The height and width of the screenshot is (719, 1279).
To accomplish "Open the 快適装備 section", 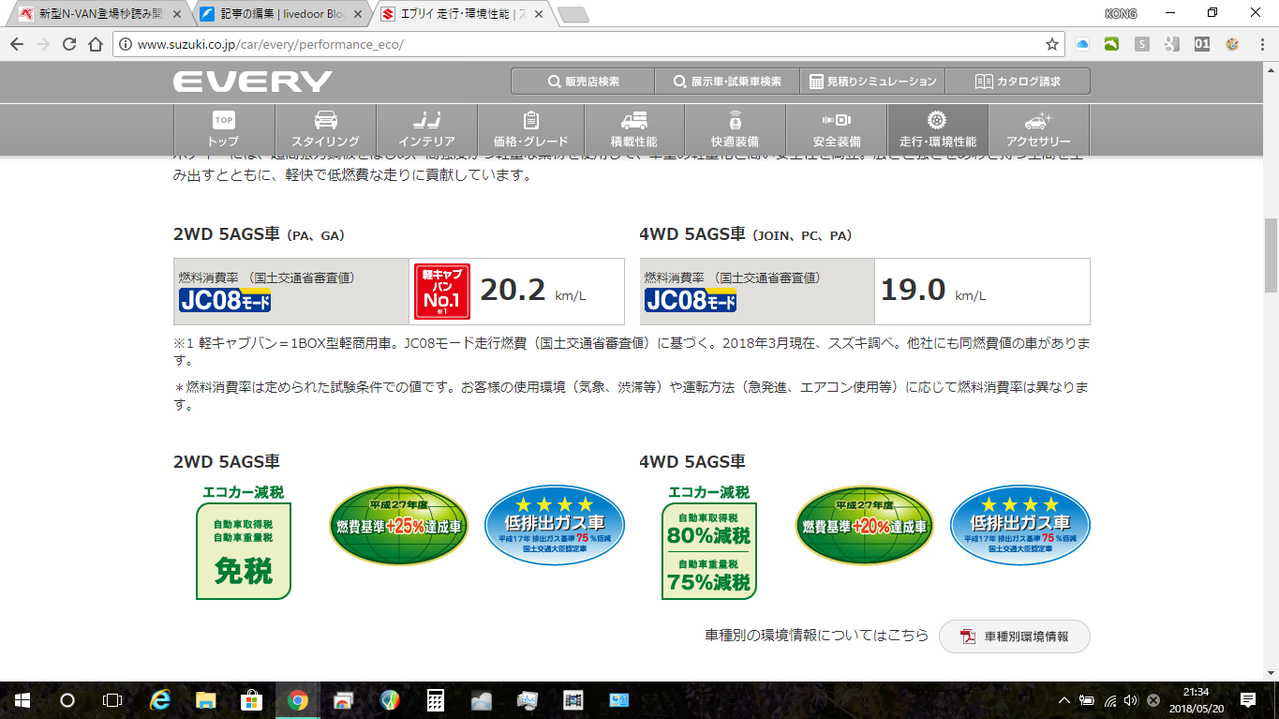I will pos(735,130).
